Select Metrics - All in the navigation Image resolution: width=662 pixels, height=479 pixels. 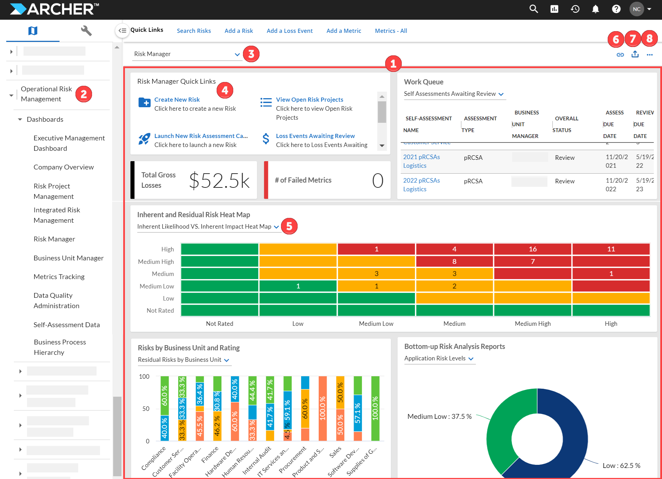click(391, 30)
